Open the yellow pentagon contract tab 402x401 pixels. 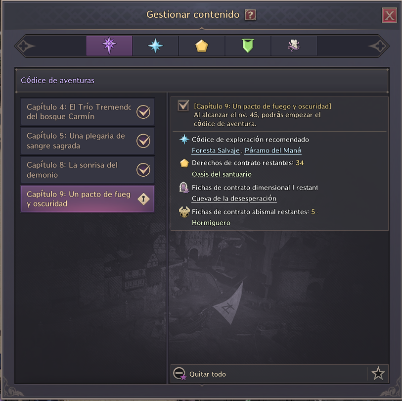pos(202,46)
